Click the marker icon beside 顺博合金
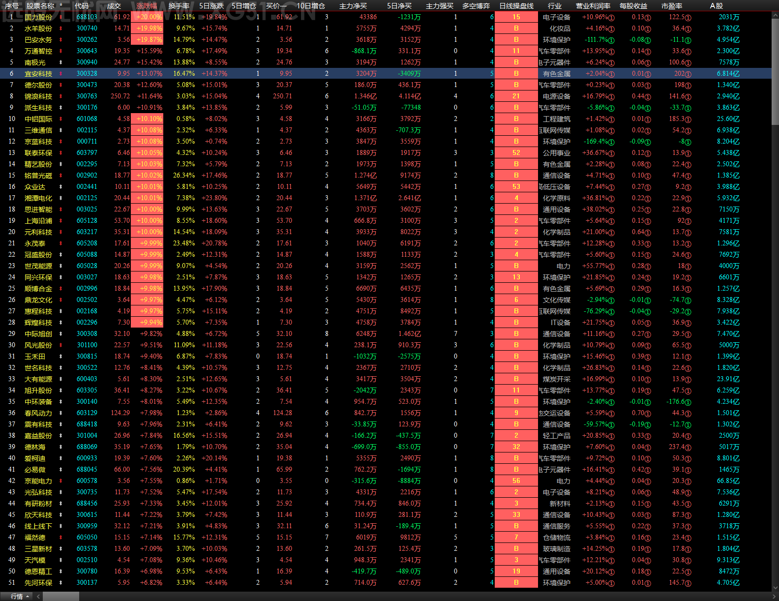Viewport: 779px width, 601px height. point(61,289)
